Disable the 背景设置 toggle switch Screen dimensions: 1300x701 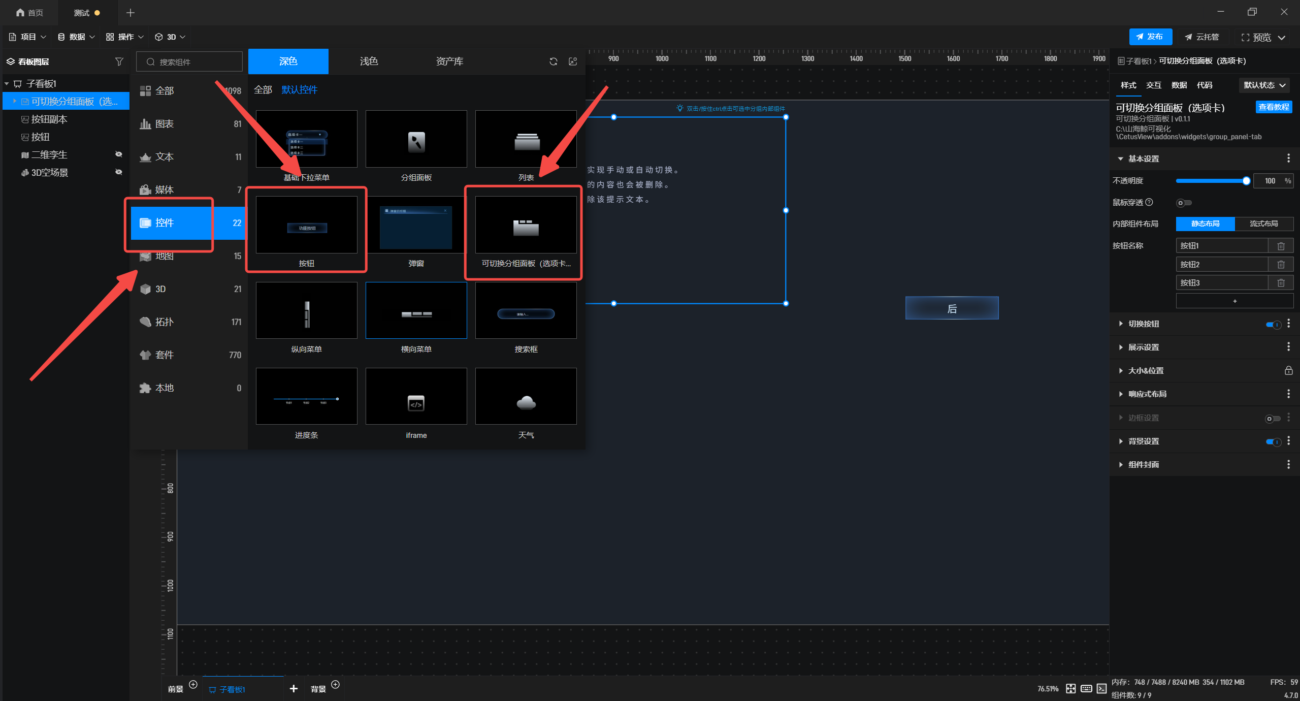coord(1273,441)
